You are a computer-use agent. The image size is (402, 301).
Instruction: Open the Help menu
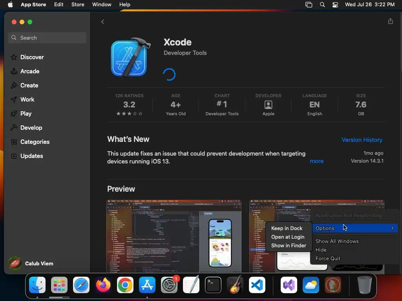pos(124,4)
